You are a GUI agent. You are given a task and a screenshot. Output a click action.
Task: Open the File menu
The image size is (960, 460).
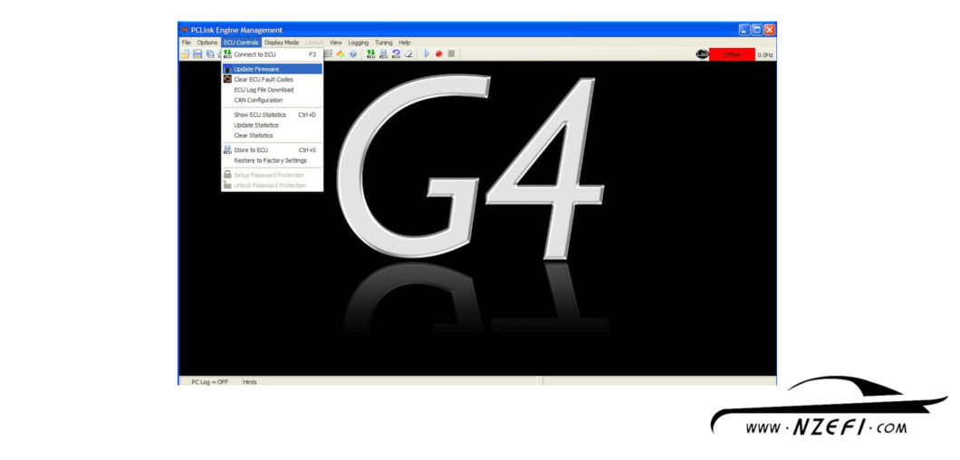187,43
